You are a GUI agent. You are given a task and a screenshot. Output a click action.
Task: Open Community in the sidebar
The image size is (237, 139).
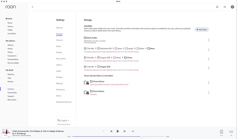tap(12, 93)
